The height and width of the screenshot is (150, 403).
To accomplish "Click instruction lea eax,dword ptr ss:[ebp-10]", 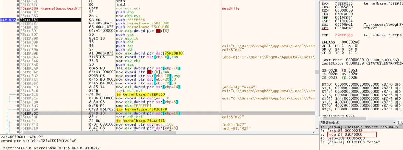I will click(148, 68).
